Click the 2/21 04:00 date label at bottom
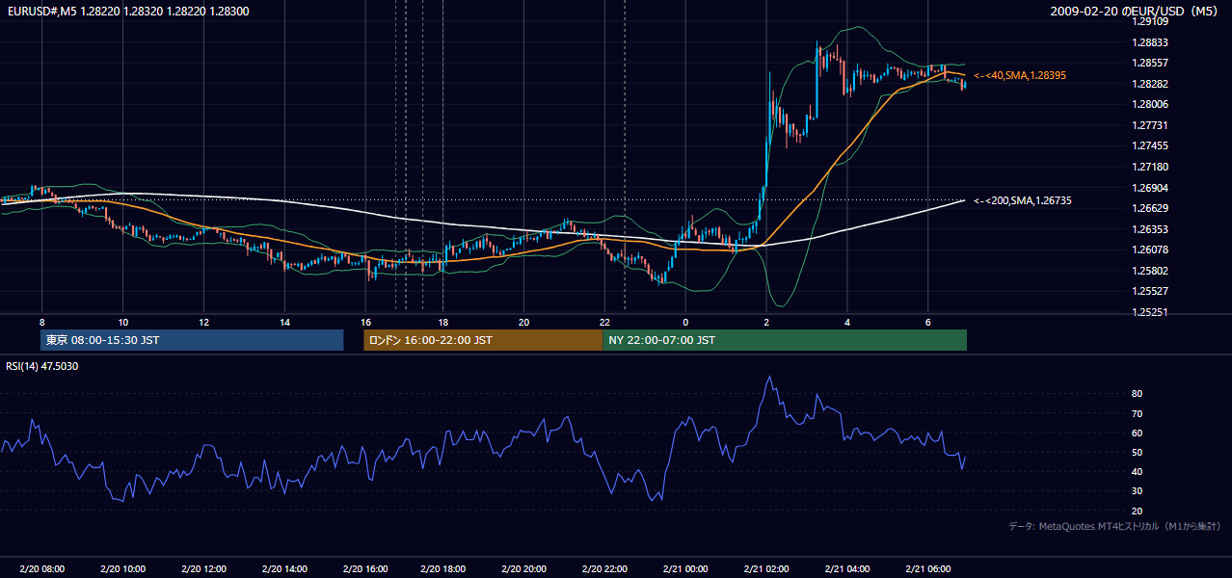This screenshot has height=578, width=1232. (847, 568)
